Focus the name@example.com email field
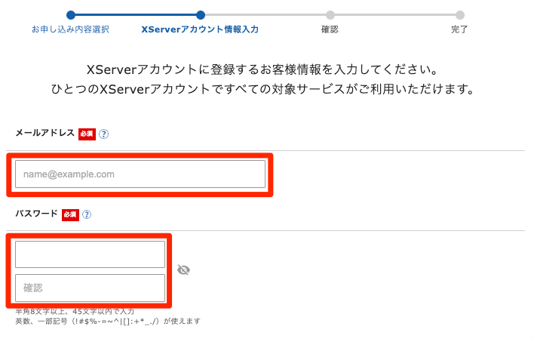 click(140, 174)
